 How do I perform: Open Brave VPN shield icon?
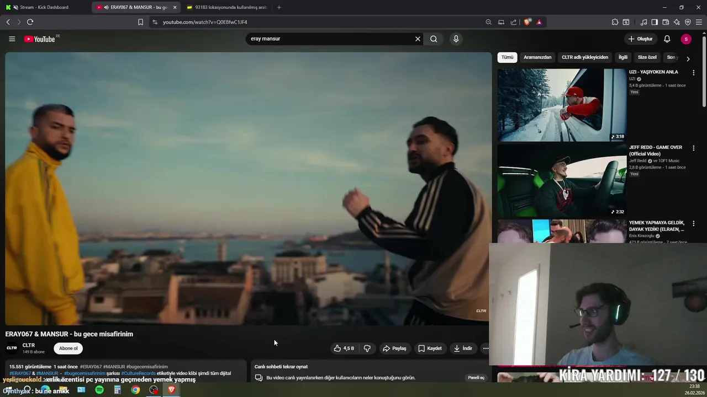(x=688, y=22)
